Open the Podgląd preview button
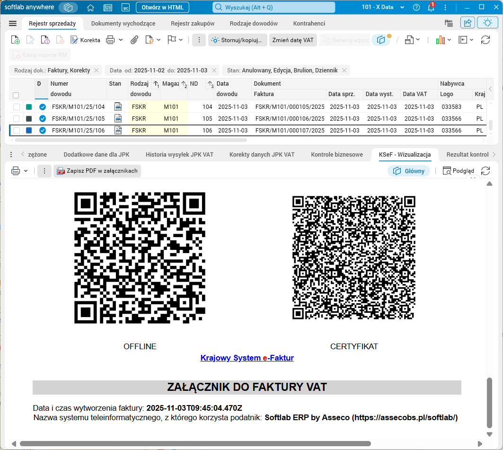Screen dimensions: 503x450 point(458,171)
